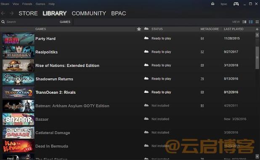This screenshot has width=260, height=160.
Task: Switch to list view icon
Action: coord(251,22)
